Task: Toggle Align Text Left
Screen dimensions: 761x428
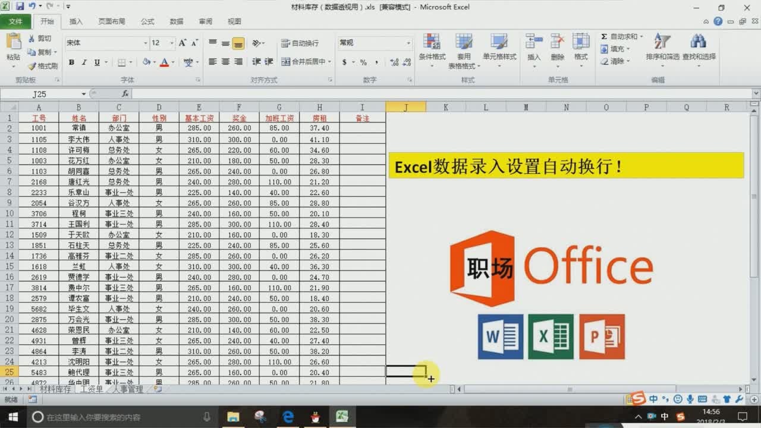Action: (x=213, y=62)
